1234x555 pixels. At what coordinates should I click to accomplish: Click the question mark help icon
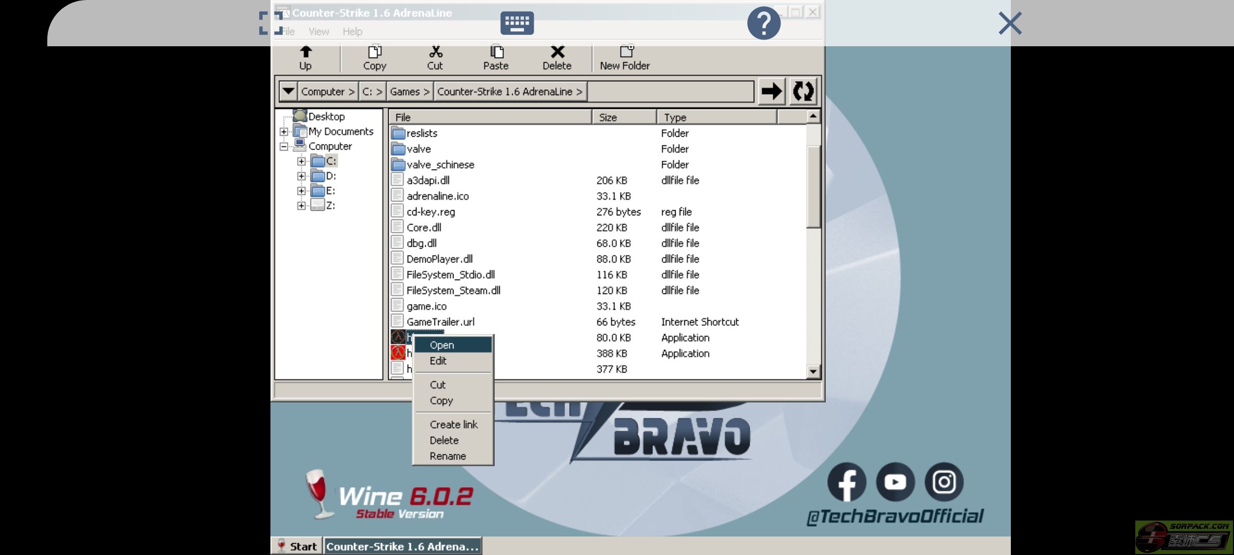point(764,23)
